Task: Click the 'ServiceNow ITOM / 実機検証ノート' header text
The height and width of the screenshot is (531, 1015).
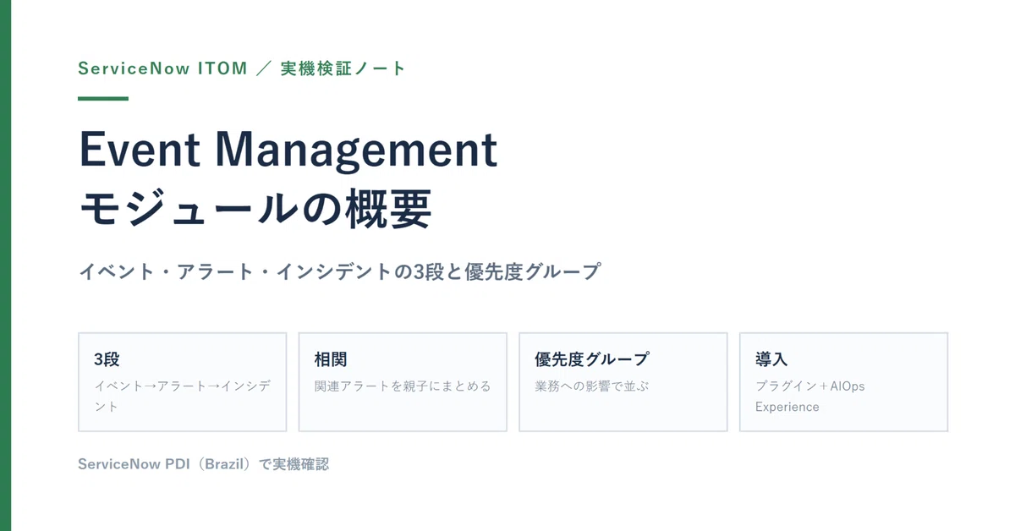Action: (242, 68)
